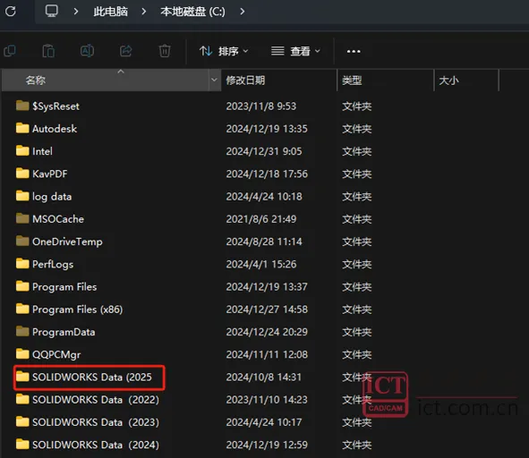Select the log data folder
529x458 pixels.
44,197
